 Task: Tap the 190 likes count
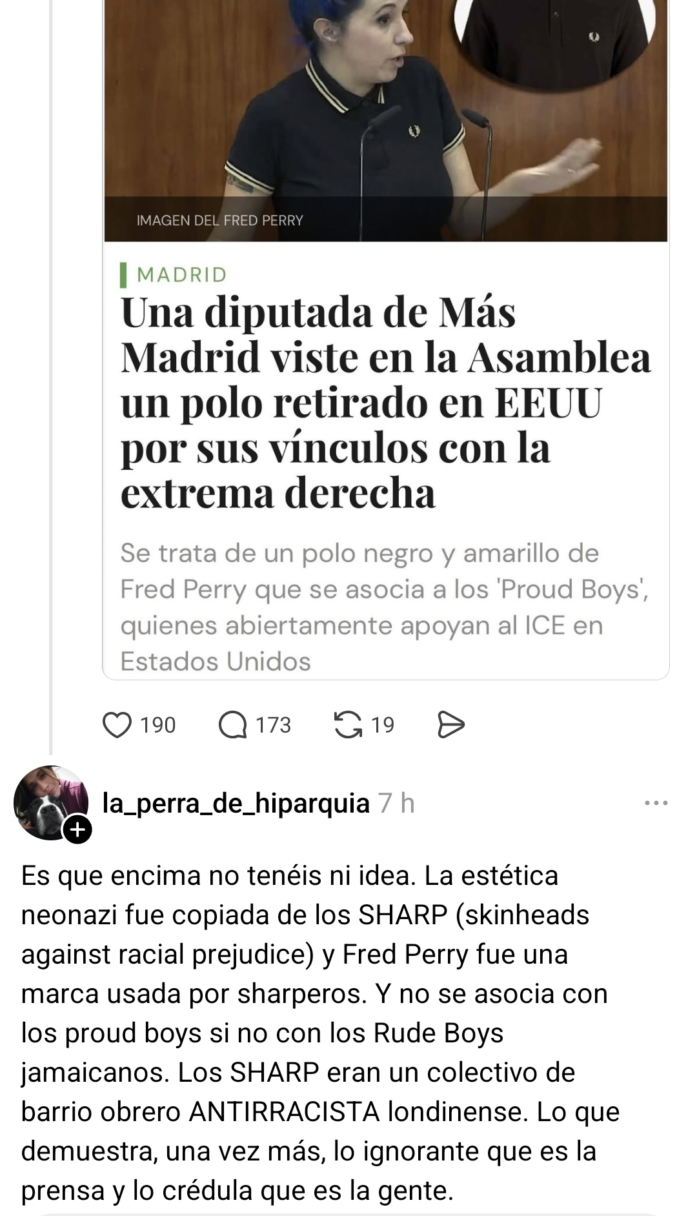click(158, 725)
